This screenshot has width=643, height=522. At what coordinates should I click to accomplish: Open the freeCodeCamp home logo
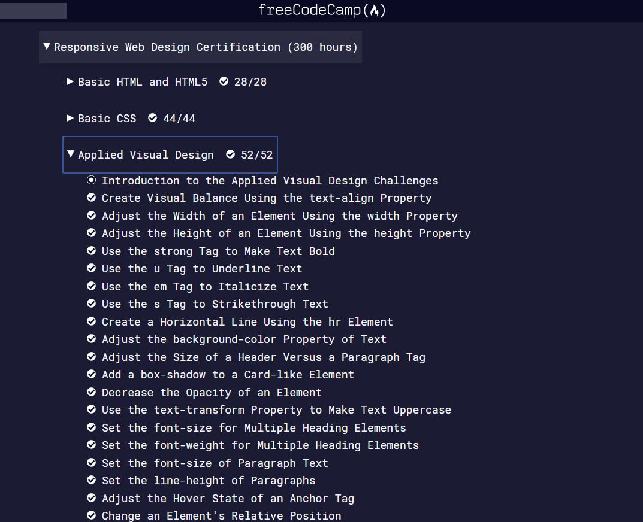click(322, 10)
